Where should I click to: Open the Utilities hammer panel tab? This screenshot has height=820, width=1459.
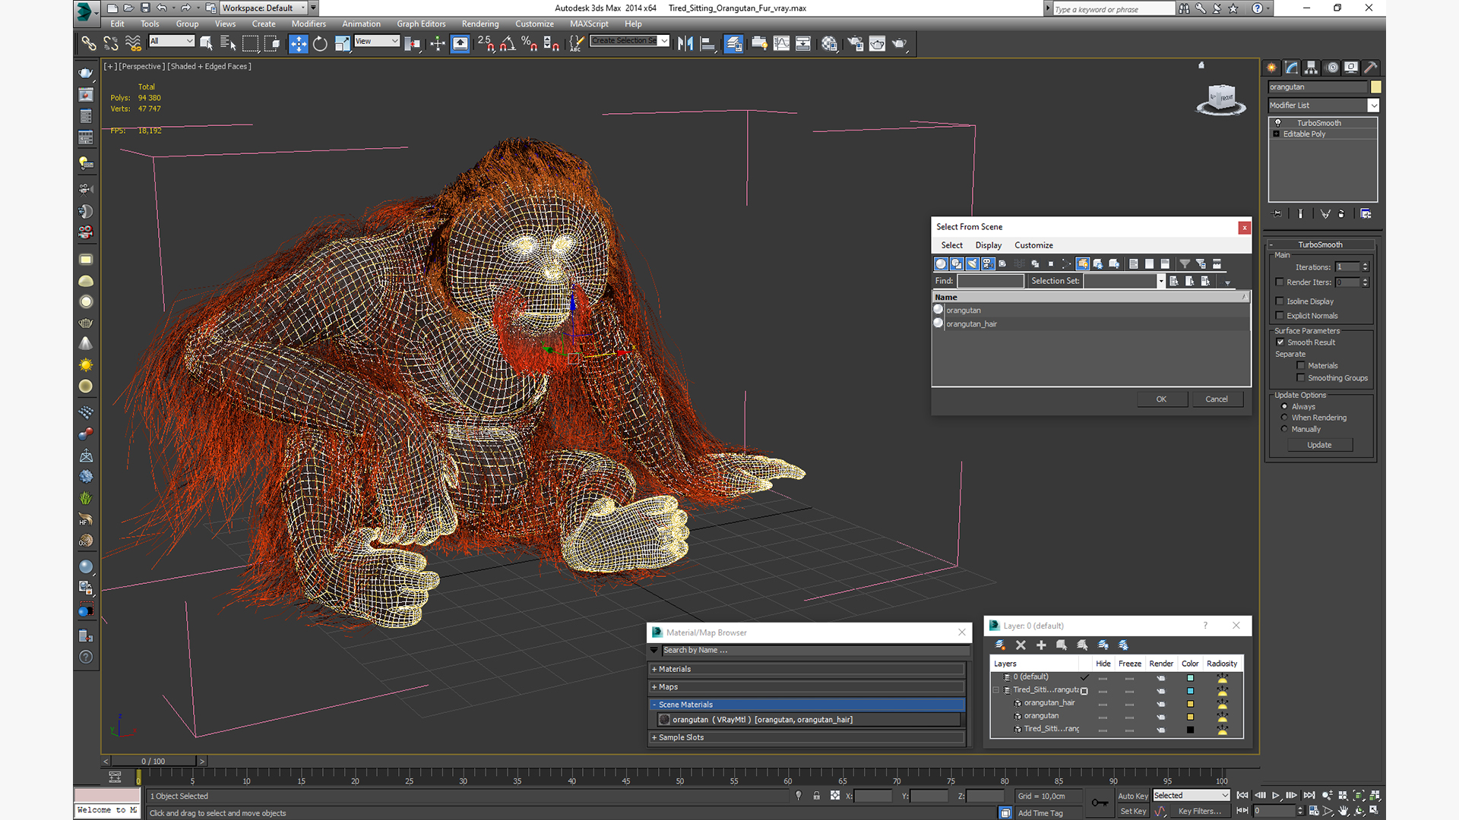point(1371,68)
